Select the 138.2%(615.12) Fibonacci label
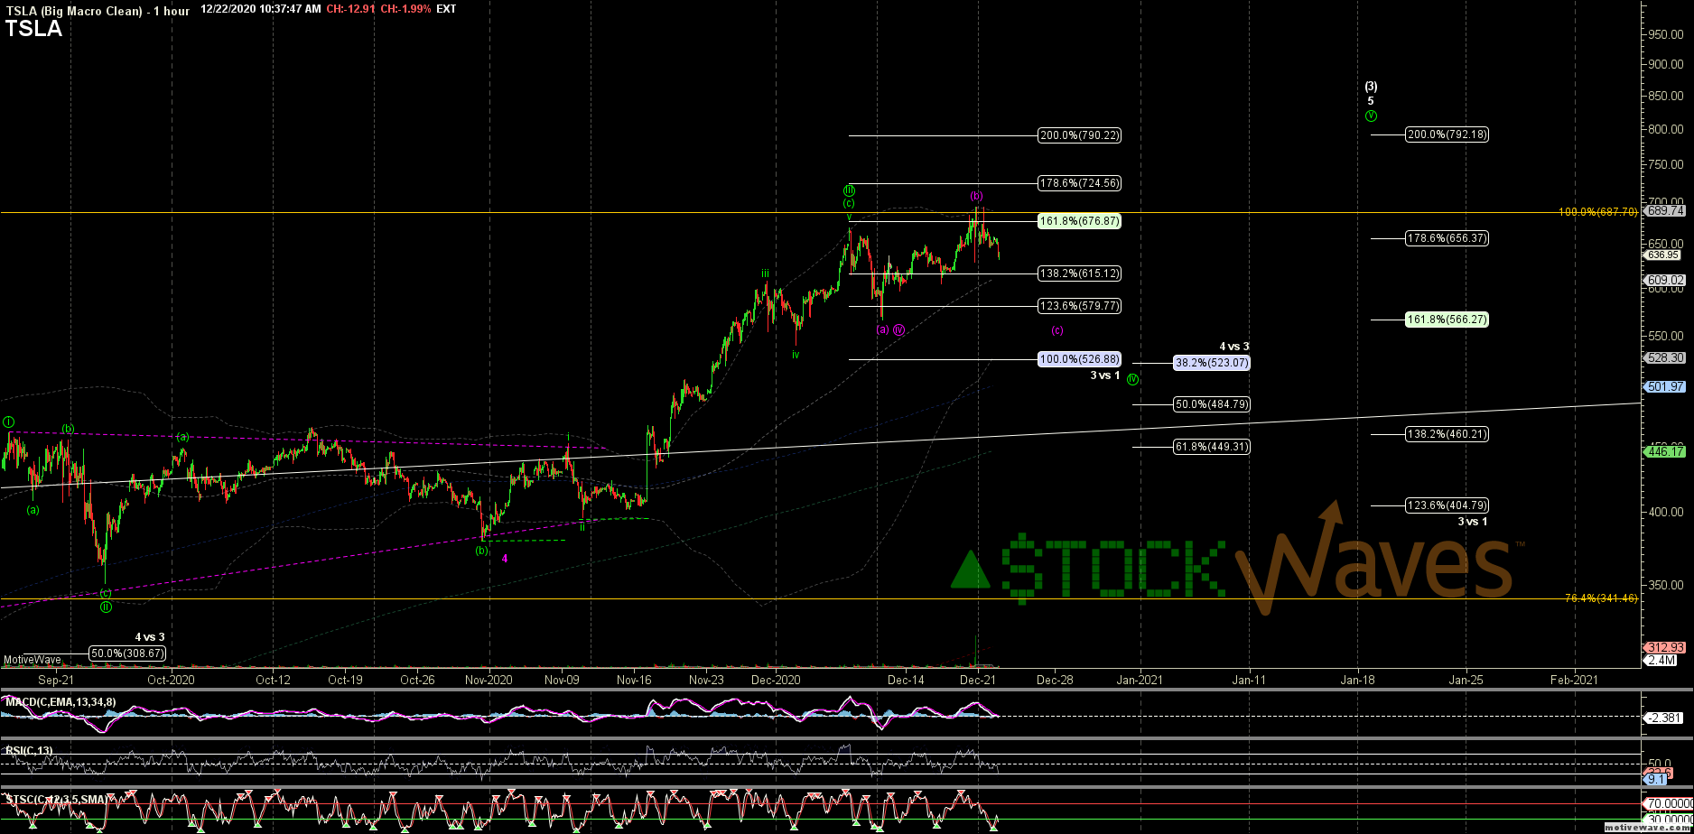 [1080, 273]
